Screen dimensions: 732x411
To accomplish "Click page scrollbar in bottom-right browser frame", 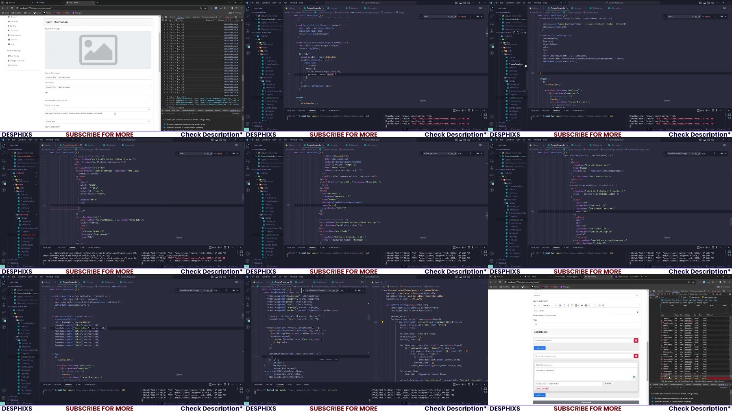I will (x=647, y=361).
